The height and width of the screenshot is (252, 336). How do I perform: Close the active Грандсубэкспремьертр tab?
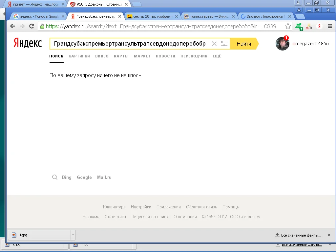coord(119,16)
